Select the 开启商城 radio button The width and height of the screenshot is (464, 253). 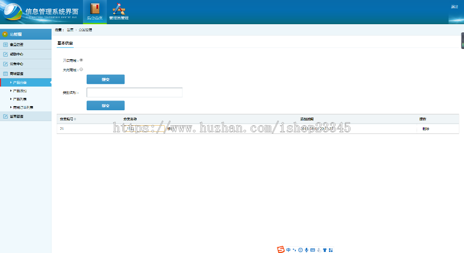coord(81,60)
